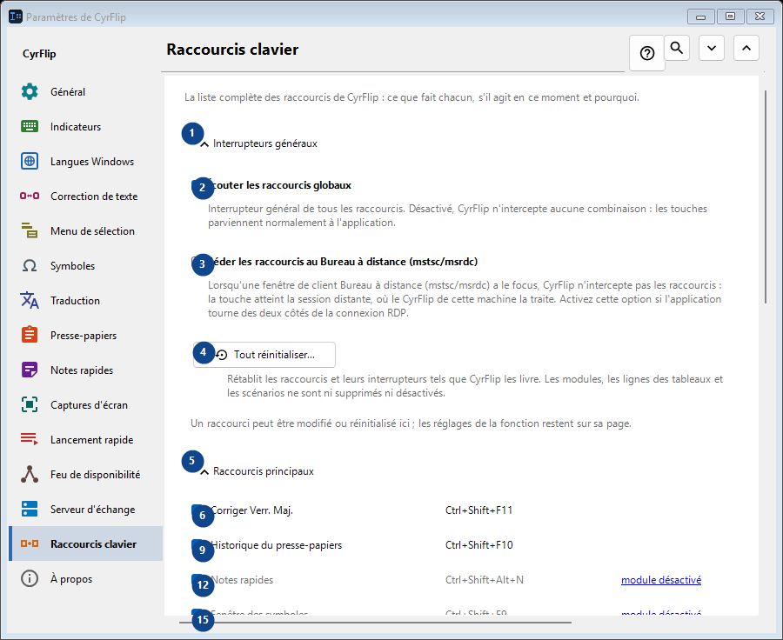This screenshot has height=640, width=783.
Task: Click the purple Notes rapides icon
Action: [x=30, y=370]
